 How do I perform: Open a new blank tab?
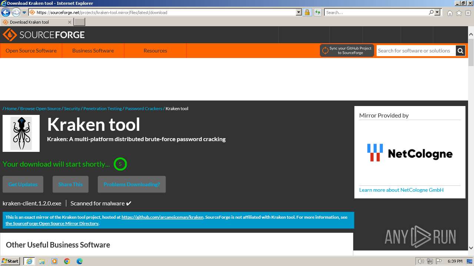pos(80,22)
